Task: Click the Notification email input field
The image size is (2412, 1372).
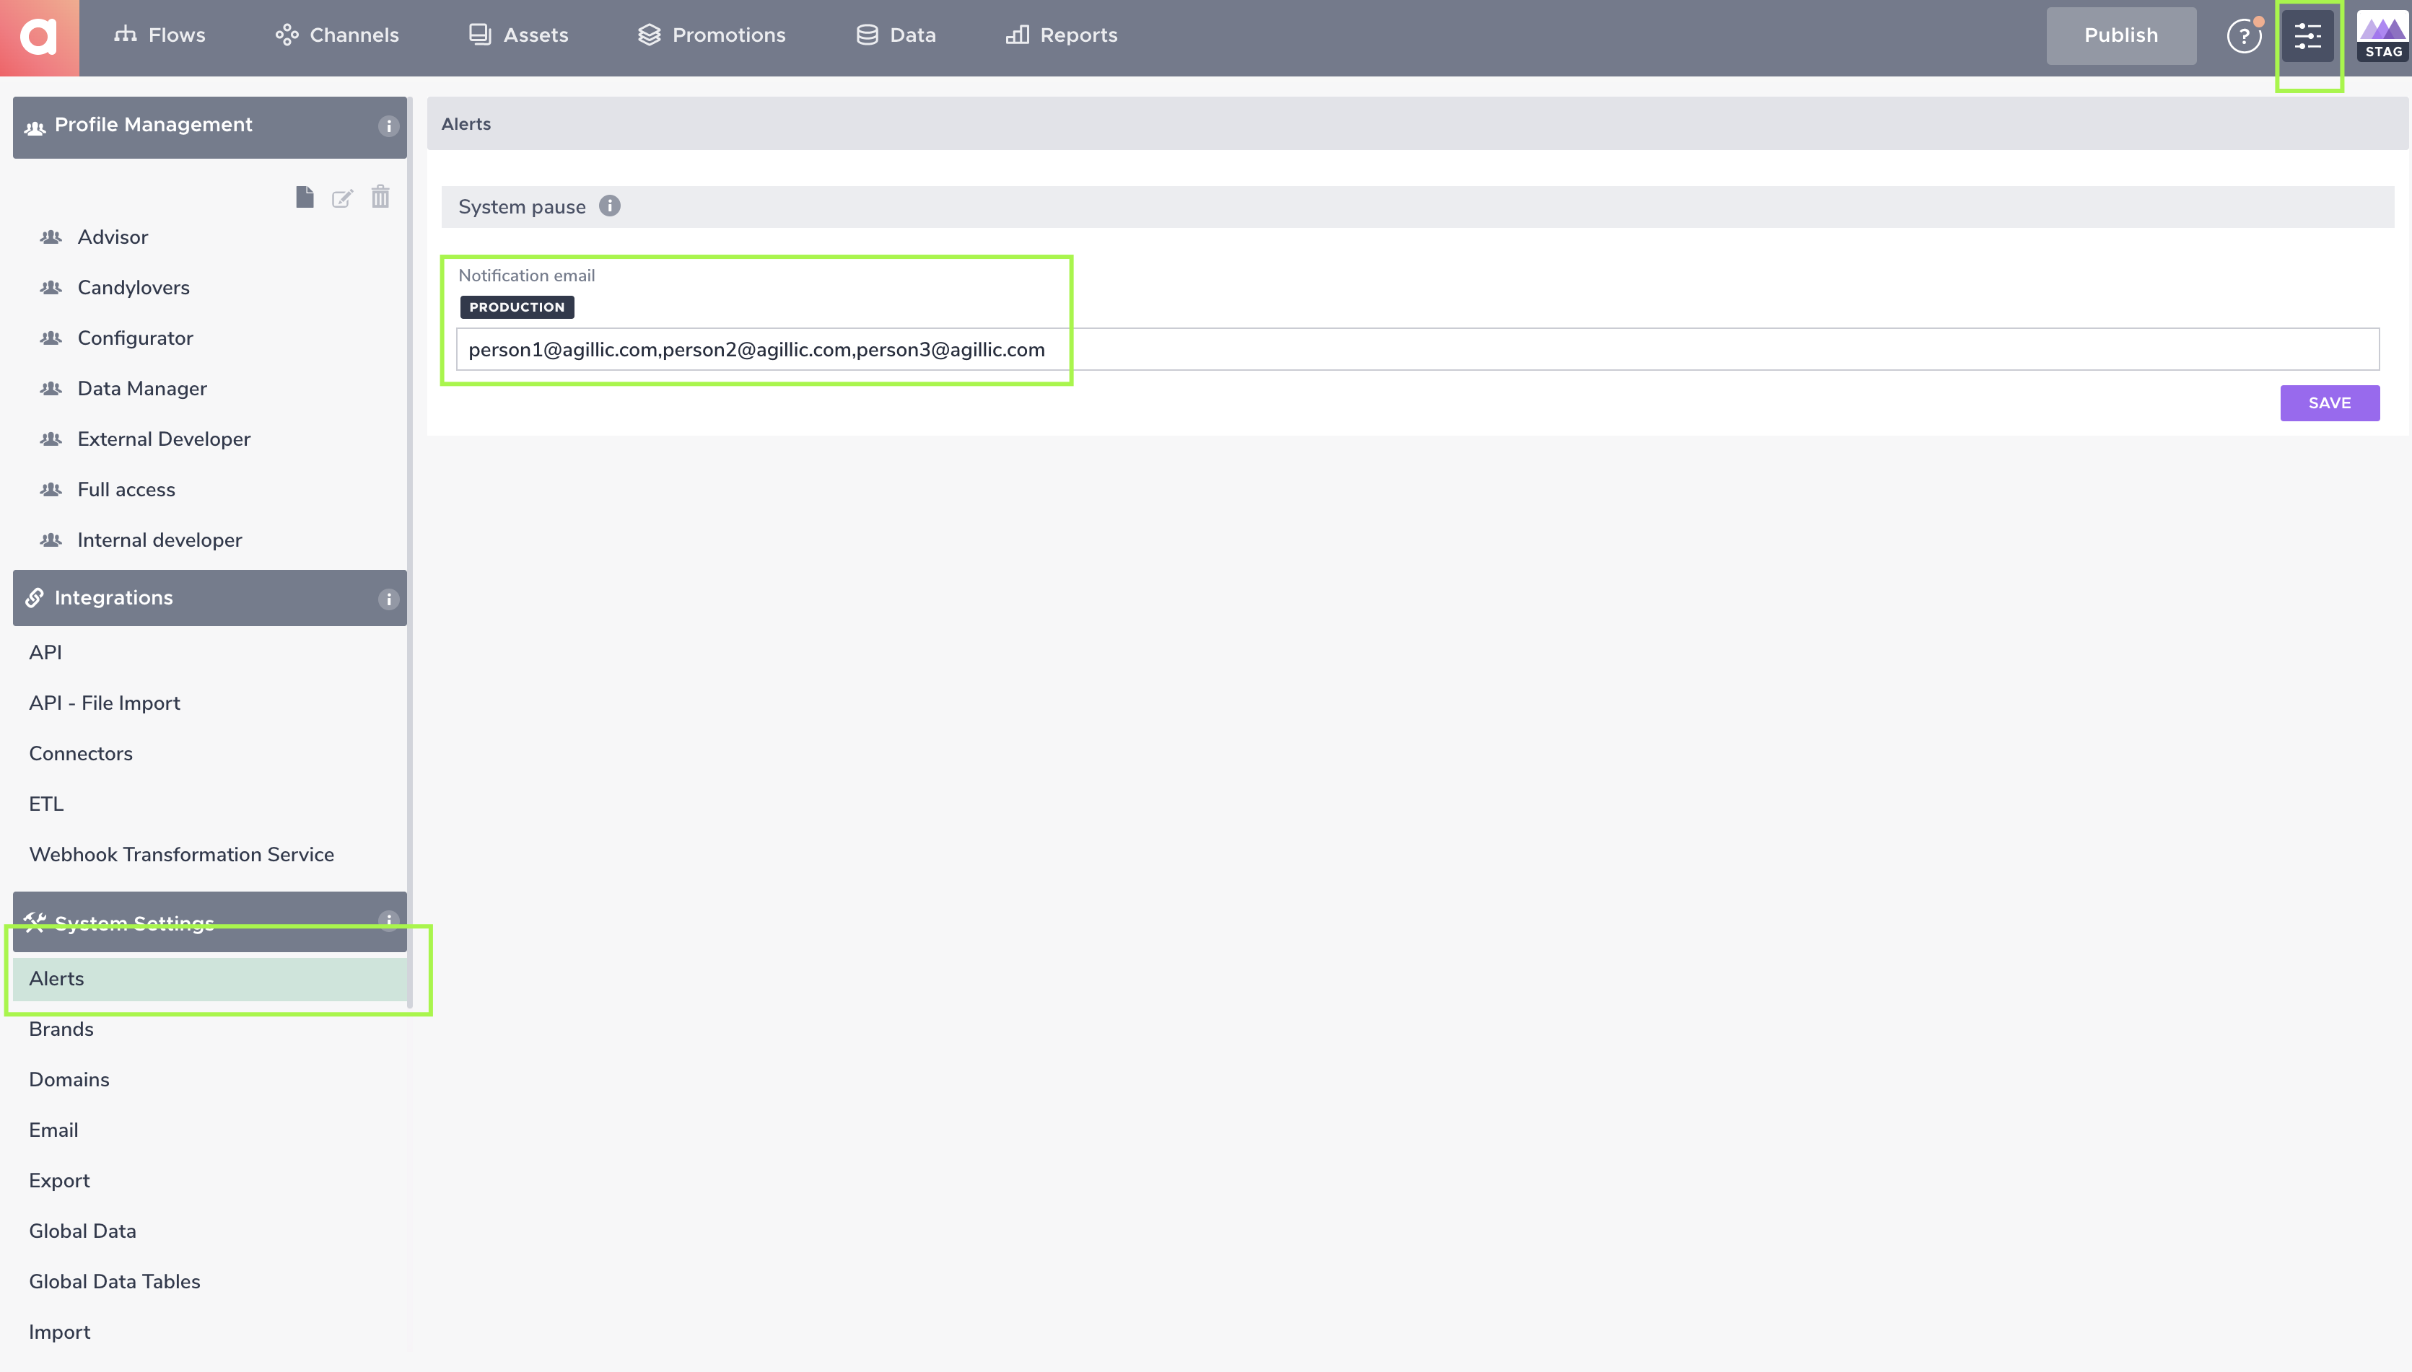Action: pyautogui.click(x=1417, y=350)
